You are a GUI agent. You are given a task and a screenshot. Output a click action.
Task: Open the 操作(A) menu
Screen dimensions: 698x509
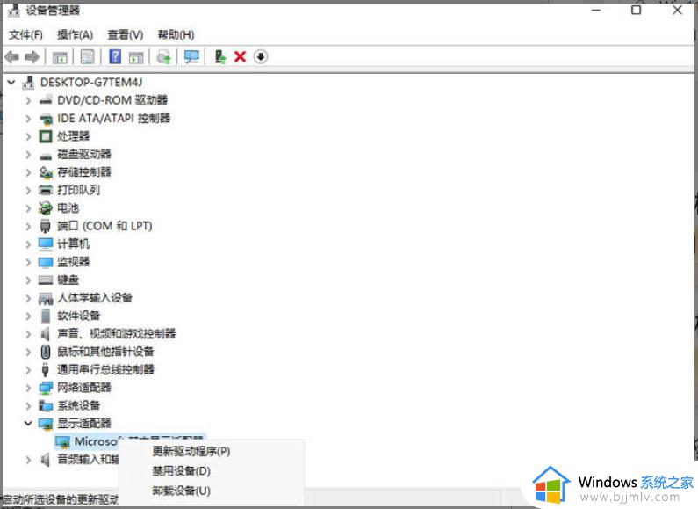pos(75,35)
